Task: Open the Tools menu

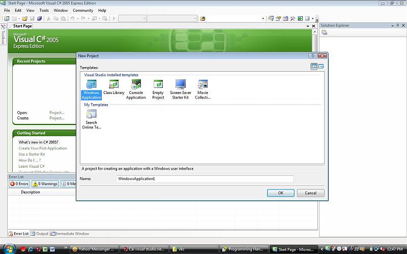Action: (x=44, y=10)
